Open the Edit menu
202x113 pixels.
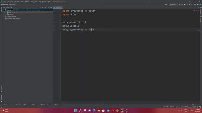pyautogui.click(x=8, y=2)
